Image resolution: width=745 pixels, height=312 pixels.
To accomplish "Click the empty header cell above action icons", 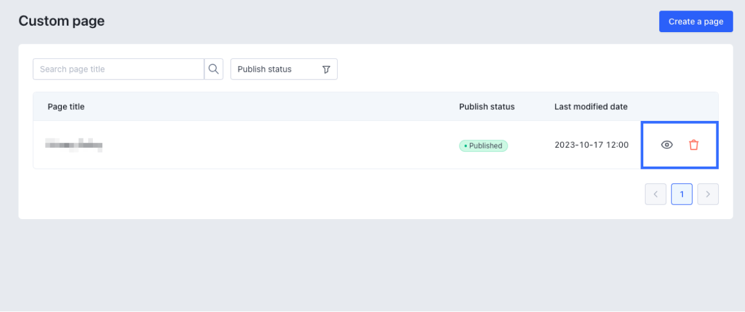I will pos(680,106).
